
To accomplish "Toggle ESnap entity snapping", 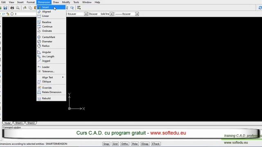I will point(145,144).
